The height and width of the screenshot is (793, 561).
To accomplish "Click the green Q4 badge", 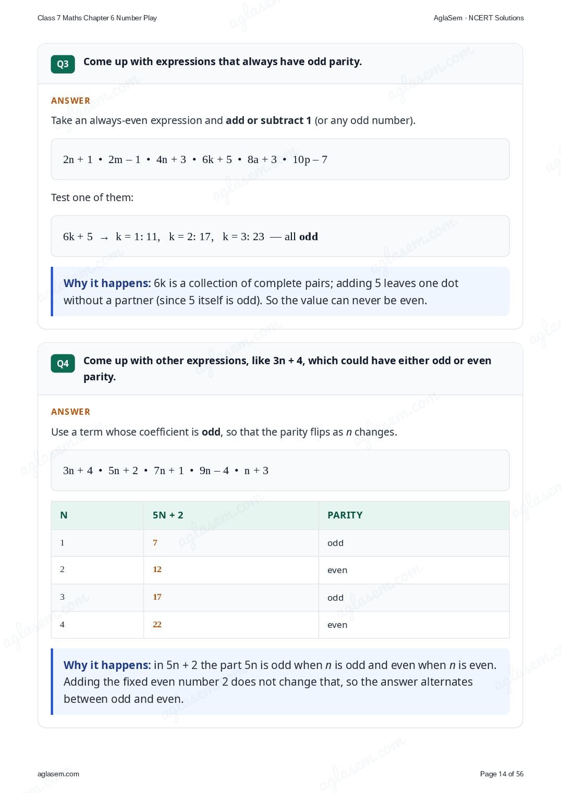I will (63, 364).
